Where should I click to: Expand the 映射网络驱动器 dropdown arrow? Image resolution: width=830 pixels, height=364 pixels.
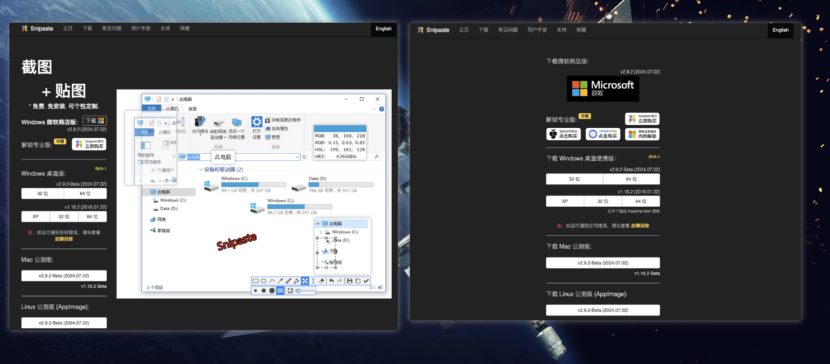click(225, 138)
